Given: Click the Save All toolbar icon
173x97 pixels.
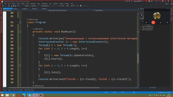Looking at the screenshot, I should tap(16, 6).
